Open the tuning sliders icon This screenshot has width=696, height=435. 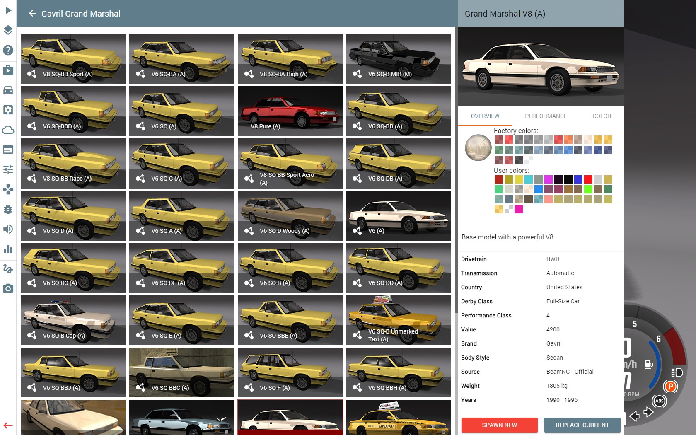point(8,169)
